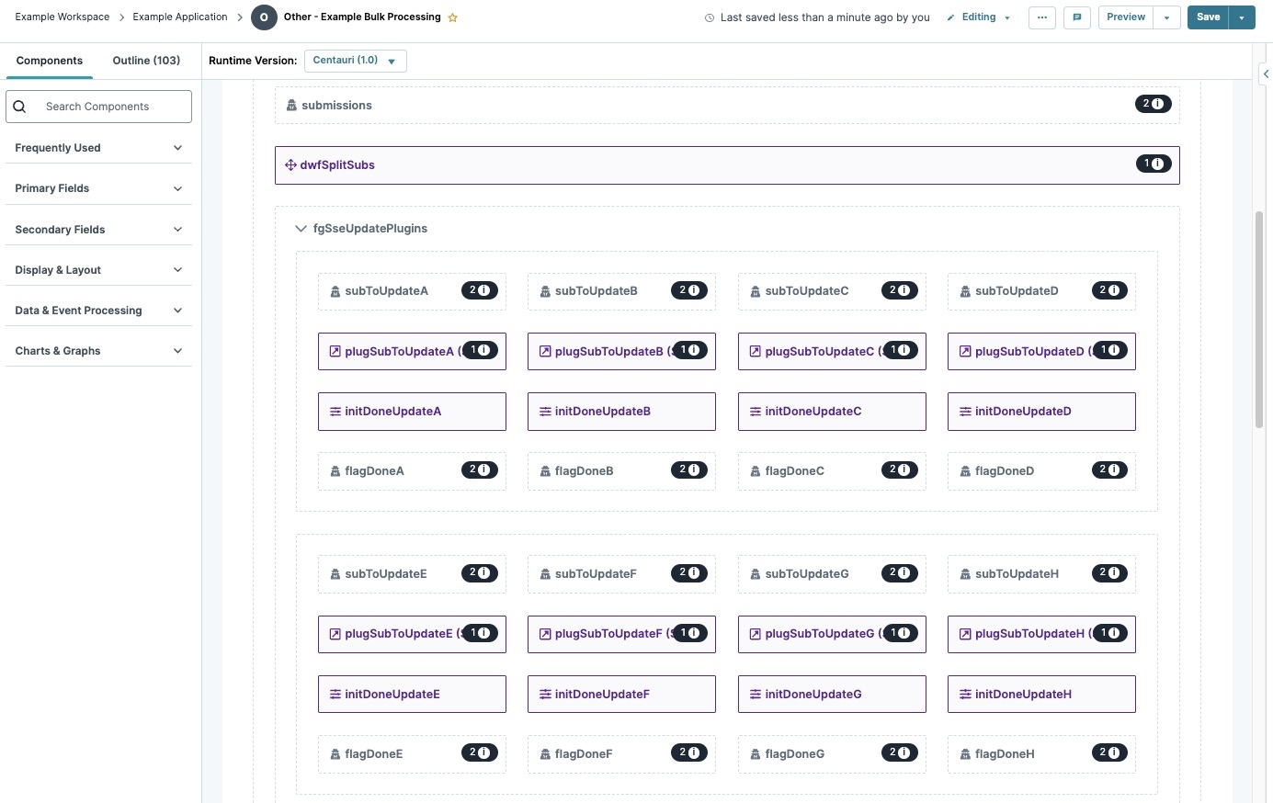The image size is (1273, 803).
Task: Open the comments panel icon
Action: tap(1076, 17)
